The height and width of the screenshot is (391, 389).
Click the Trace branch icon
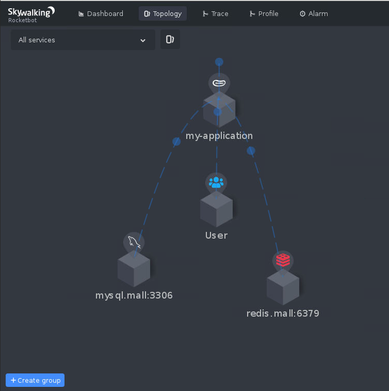[205, 14]
